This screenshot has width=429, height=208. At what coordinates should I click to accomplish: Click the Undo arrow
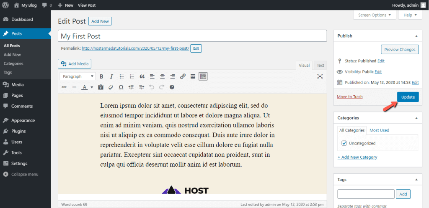click(x=152, y=87)
